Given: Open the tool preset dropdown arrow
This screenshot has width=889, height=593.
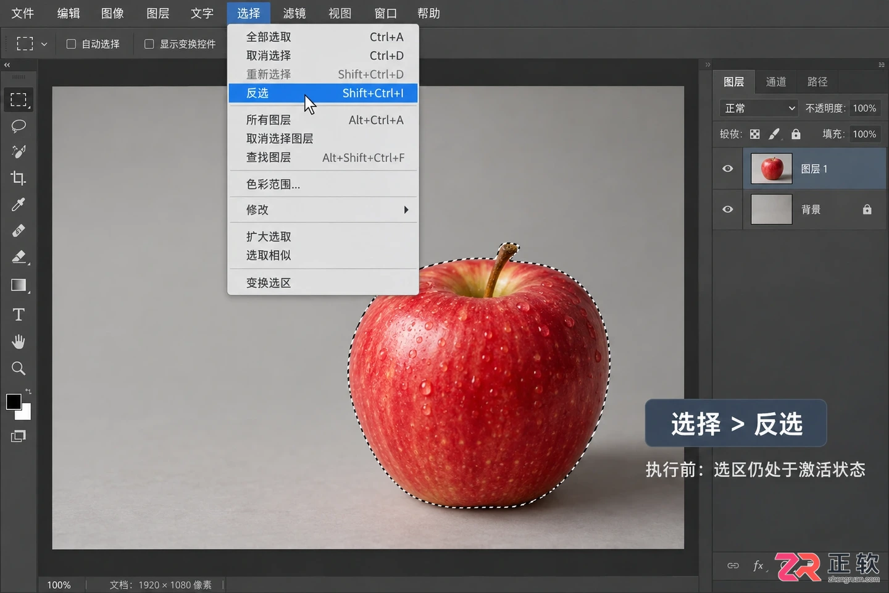Looking at the screenshot, I should coord(44,44).
